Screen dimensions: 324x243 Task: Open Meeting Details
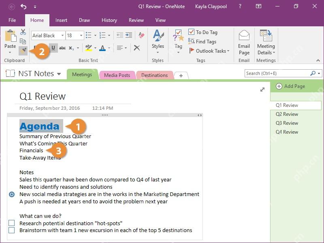coord(266,43)
